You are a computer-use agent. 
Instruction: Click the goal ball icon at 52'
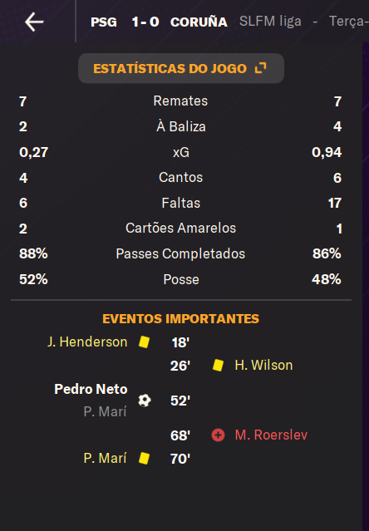coord(145,401)
